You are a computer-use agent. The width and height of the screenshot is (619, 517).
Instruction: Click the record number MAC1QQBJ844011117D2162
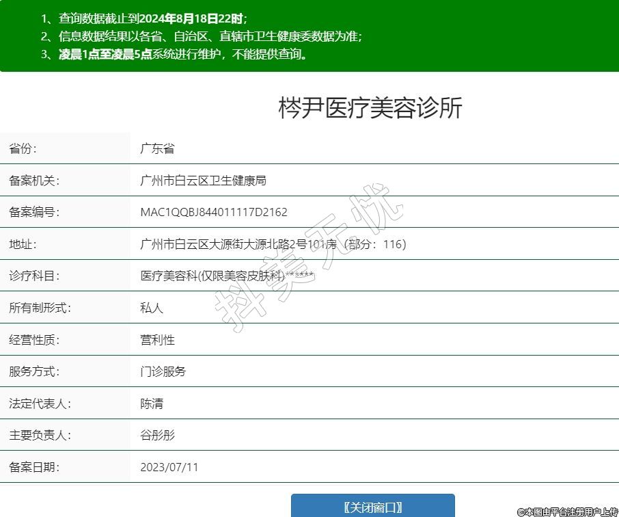[213, 212]
